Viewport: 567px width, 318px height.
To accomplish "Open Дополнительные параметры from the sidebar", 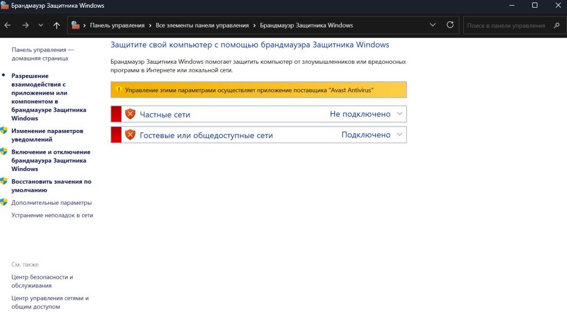I will pyautogui.click(x=51, y=202).
